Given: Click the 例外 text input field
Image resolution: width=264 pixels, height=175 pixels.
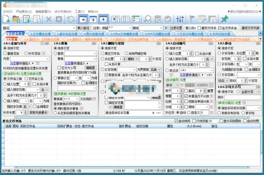Looking at the screenshot, I should click(x=242, y=97).
